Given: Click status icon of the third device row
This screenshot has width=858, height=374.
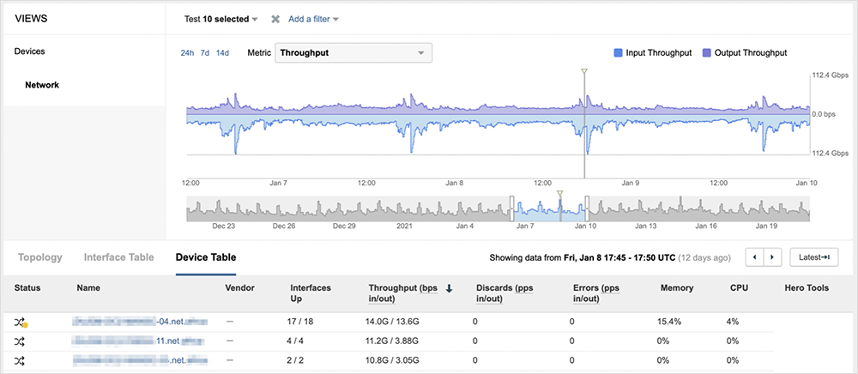Looking at the screenshot, I should (x=20, y=361).
